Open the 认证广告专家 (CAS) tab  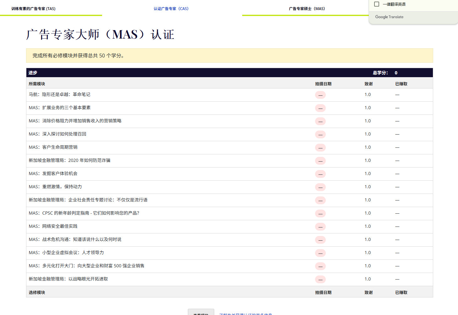(171, 9)
